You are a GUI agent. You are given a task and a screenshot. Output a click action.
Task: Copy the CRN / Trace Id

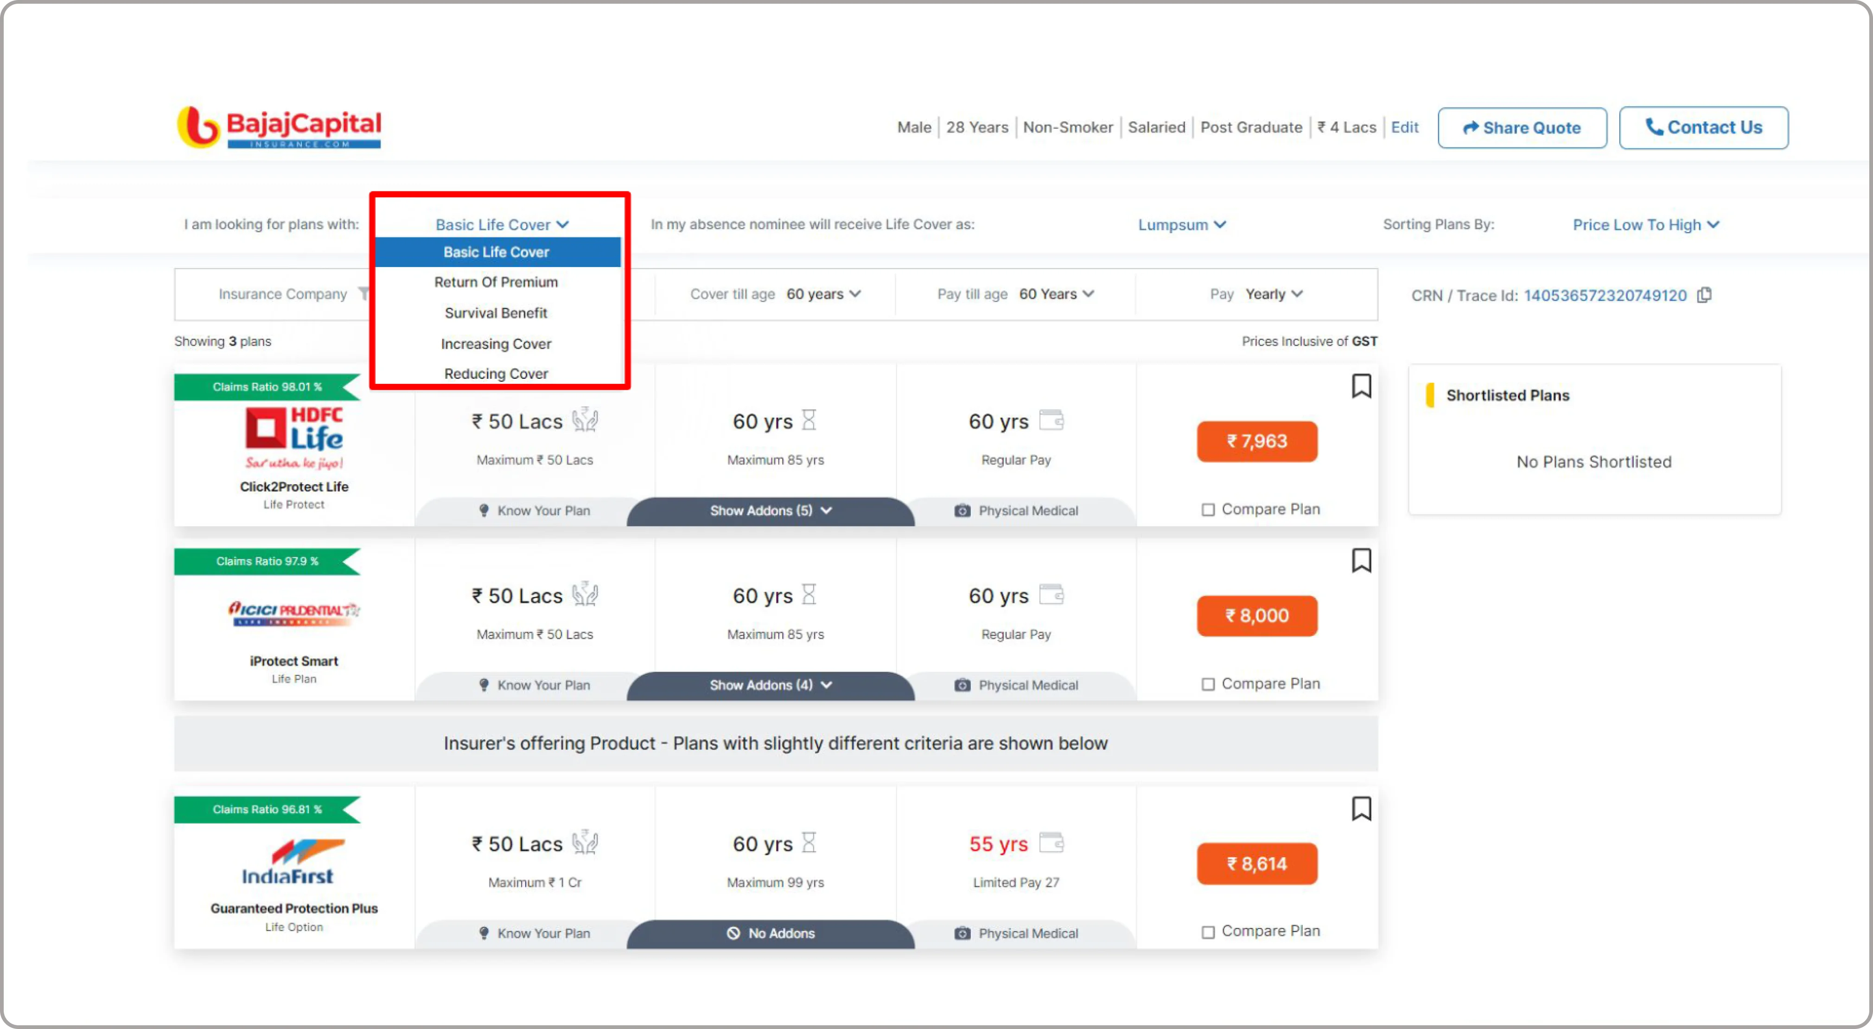click(1704, 295)
